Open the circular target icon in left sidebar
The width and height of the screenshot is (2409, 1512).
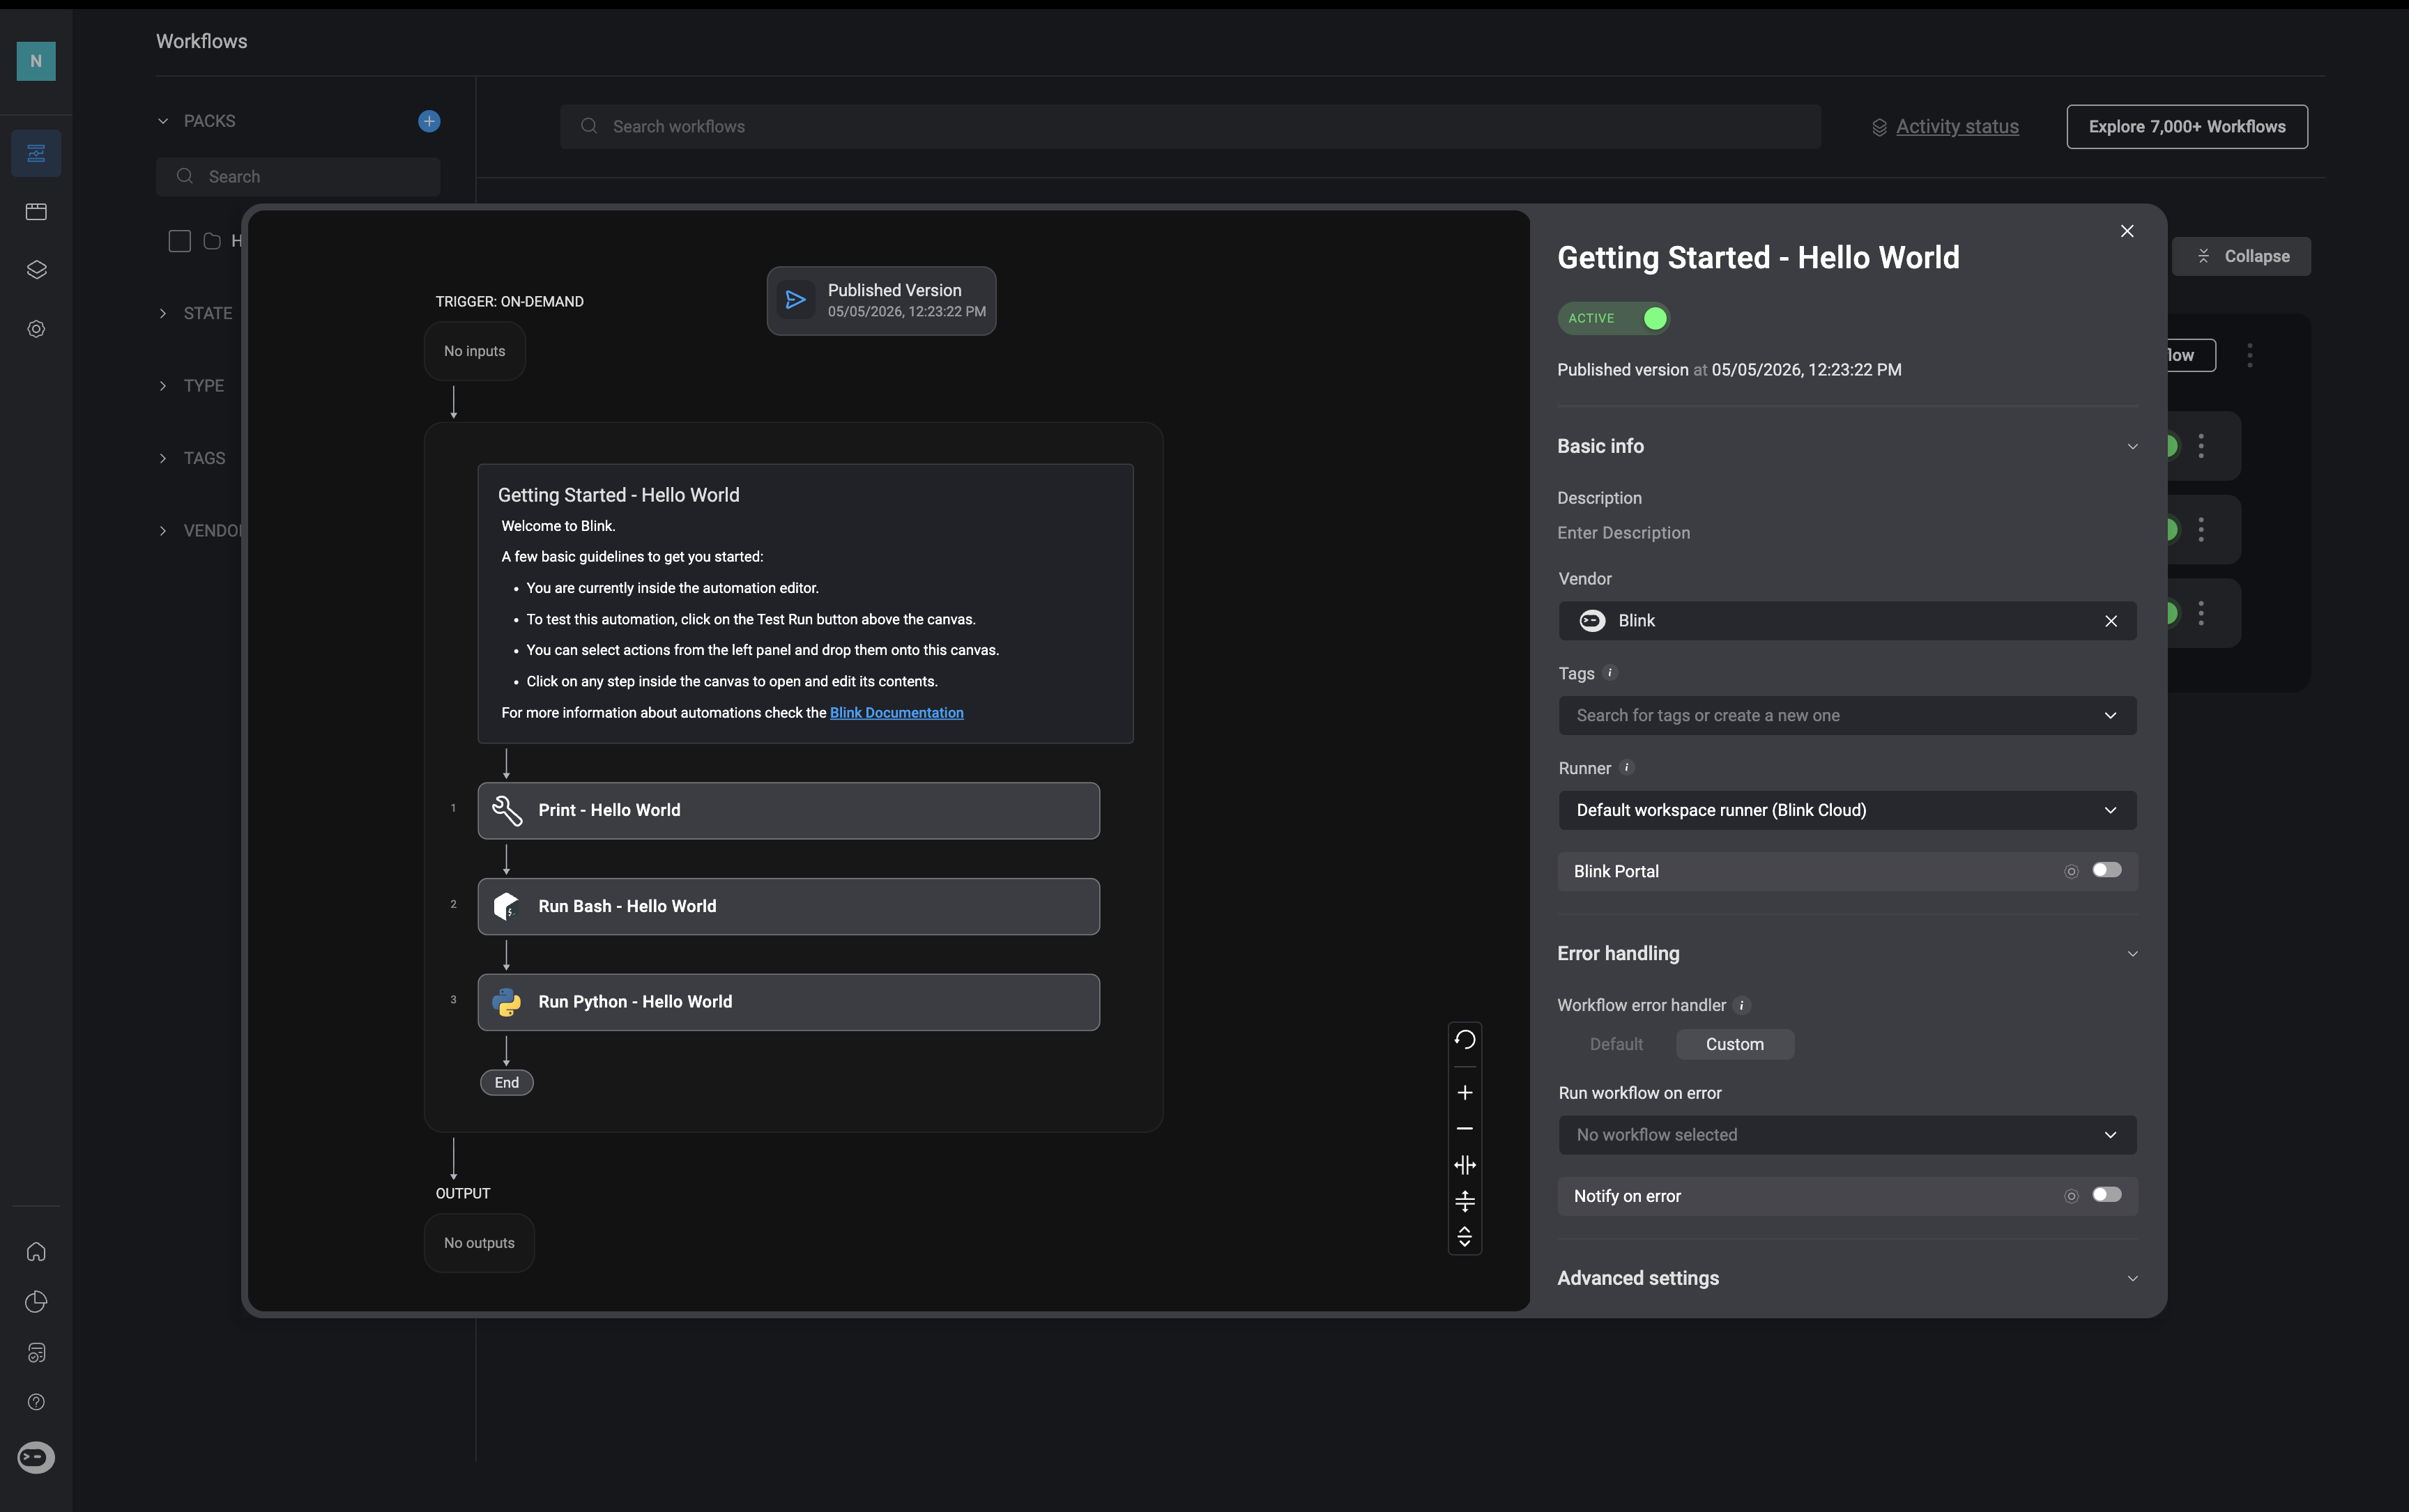pyautogui.click(x=36, y=329)
